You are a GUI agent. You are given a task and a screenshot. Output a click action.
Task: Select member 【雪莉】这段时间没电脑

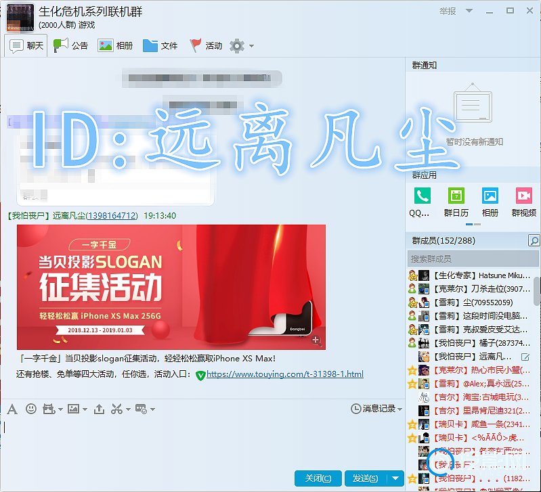coord(469,316)
